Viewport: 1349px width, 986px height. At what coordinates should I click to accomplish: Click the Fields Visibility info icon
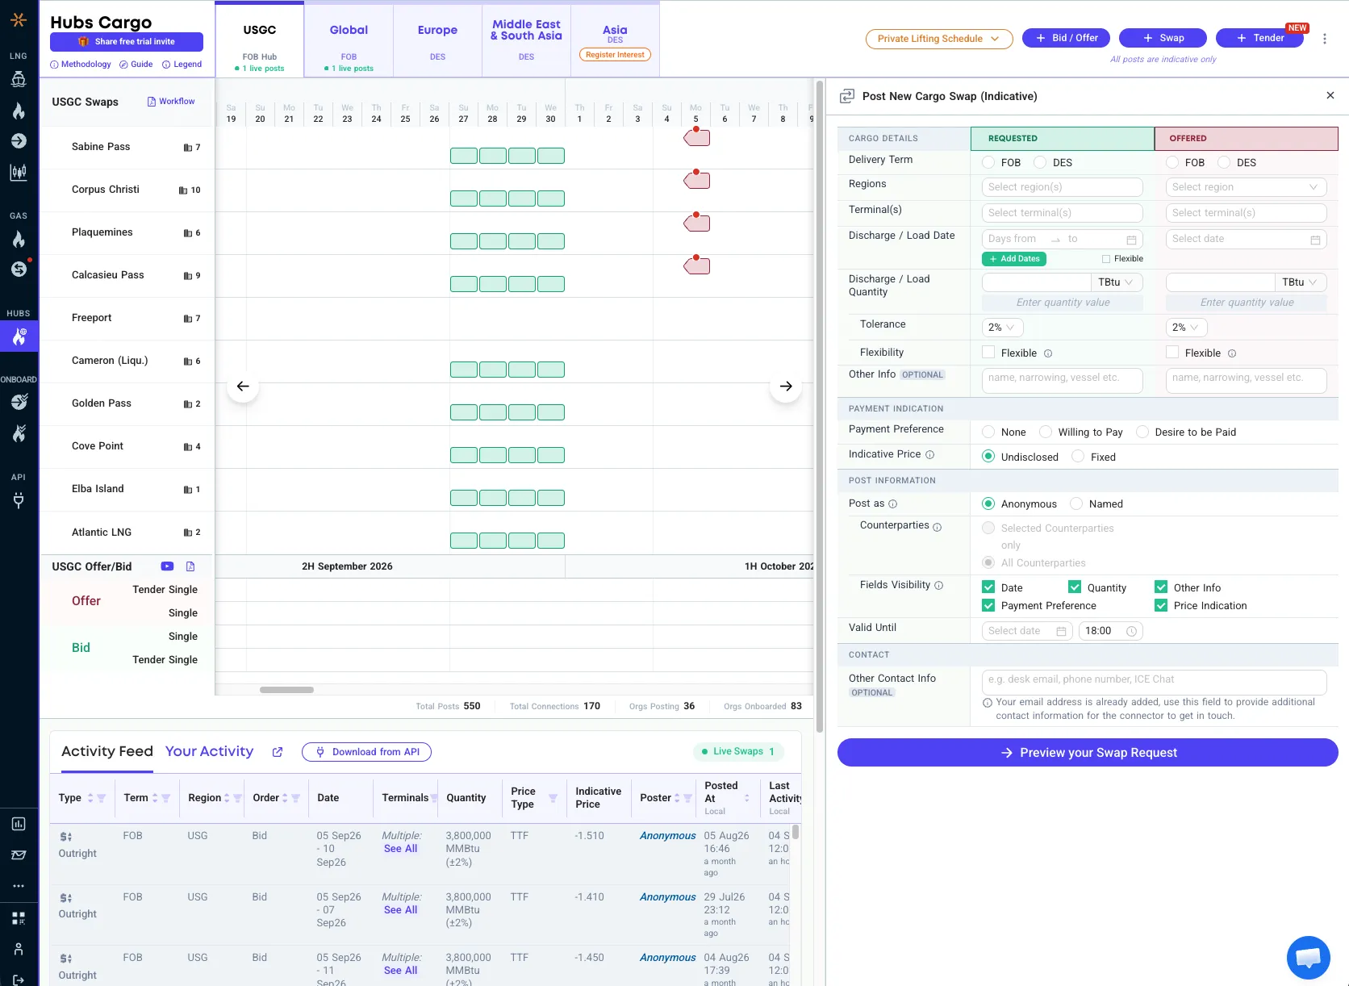click(x=938, y=586)
